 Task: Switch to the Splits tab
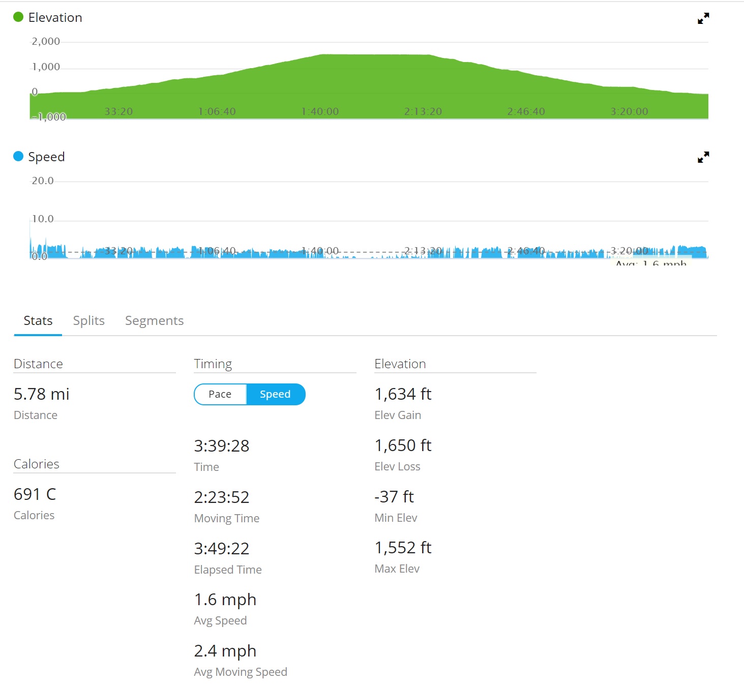88,321
